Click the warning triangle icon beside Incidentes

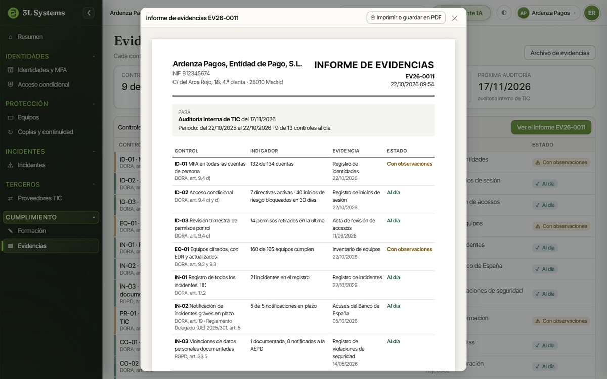point(10,165)
